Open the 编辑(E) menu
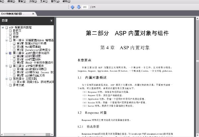This screenshot has height=137, width=199. tap(11, 1)
